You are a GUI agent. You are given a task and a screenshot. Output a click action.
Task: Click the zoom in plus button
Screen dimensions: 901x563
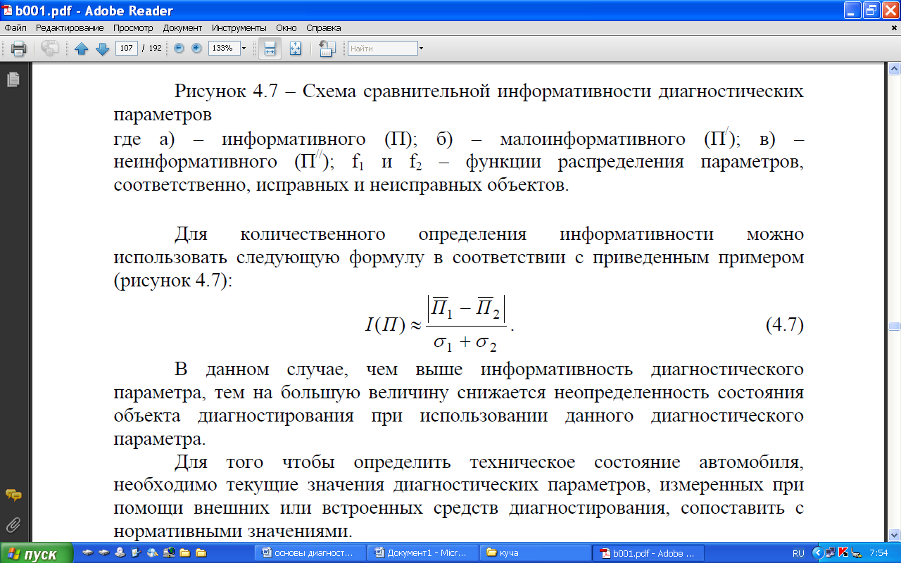(x=196, y=49)
